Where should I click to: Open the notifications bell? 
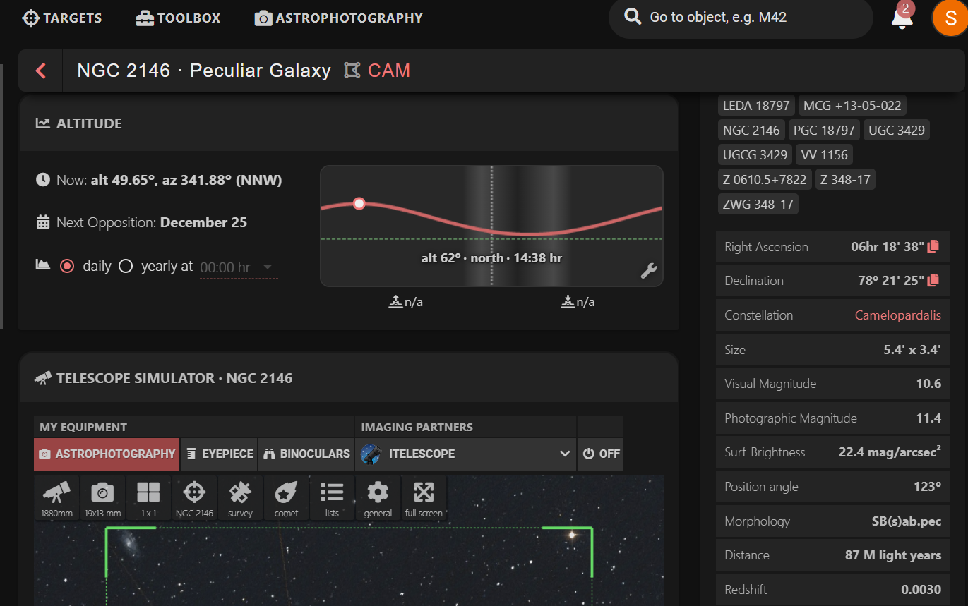902,18
